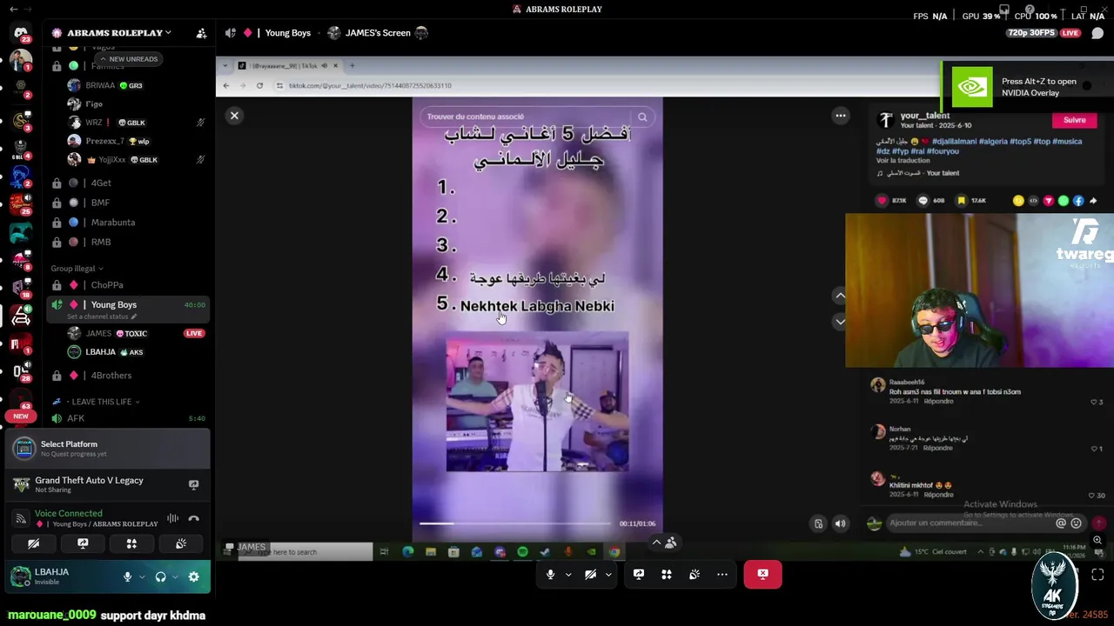Open activities launcher in voice panel
Image resolution: width=1114 pixels, height=626 pixels.
click(131, 543)
